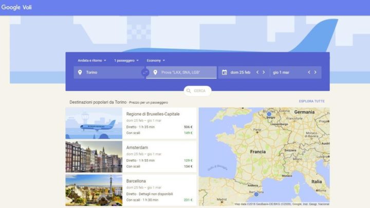This screenshot has height=208, width=370.
Task: Click the Belgio map marker
Action: 269,114
